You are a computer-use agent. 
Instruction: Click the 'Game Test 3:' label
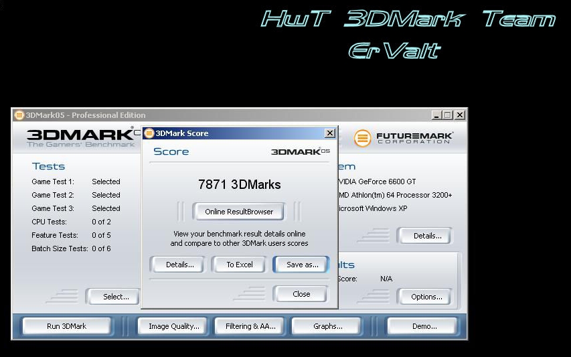pyautogui.click(x=53, y=208)
